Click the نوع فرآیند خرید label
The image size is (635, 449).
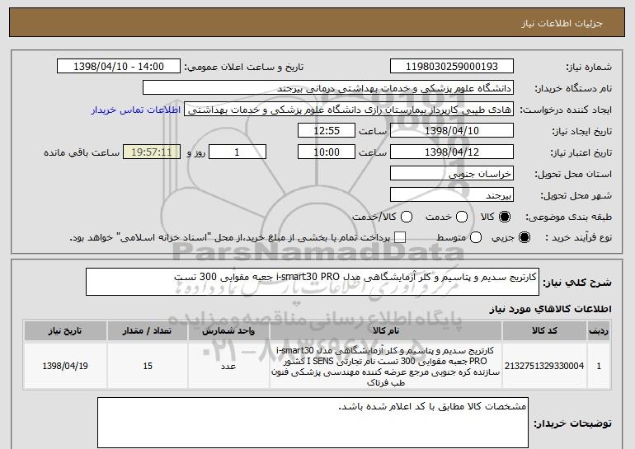(x=579, y=238)
